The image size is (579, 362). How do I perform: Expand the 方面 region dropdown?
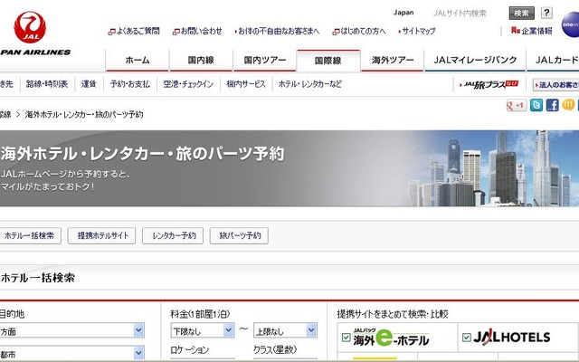point(71,330)
